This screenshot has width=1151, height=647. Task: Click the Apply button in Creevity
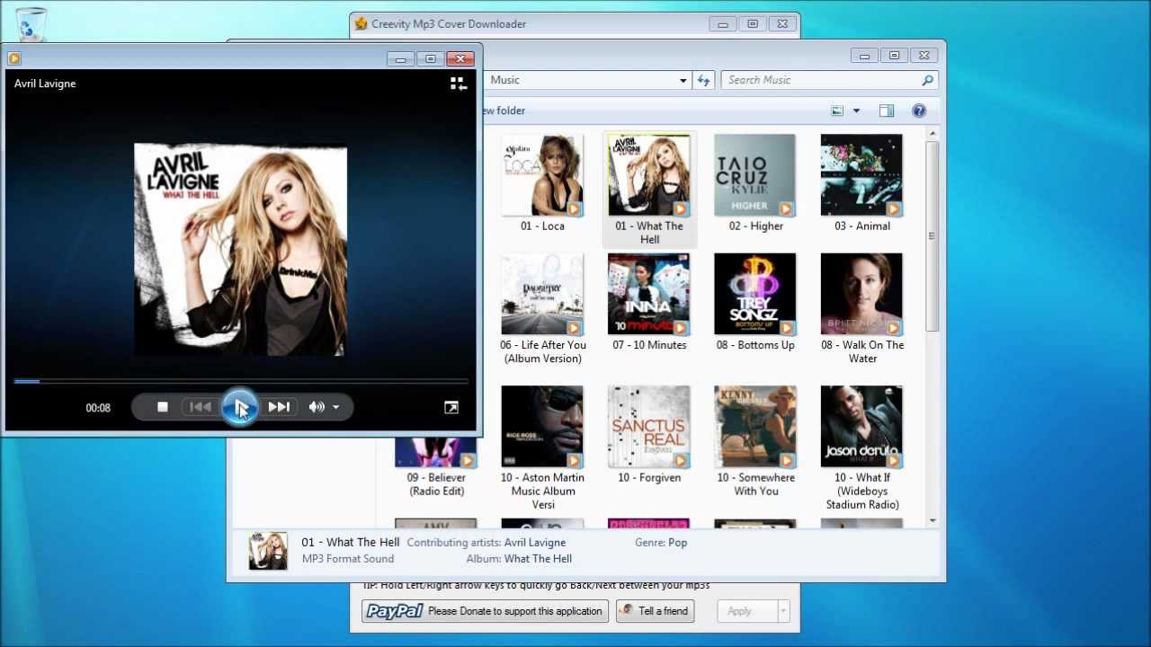[739, 611]
